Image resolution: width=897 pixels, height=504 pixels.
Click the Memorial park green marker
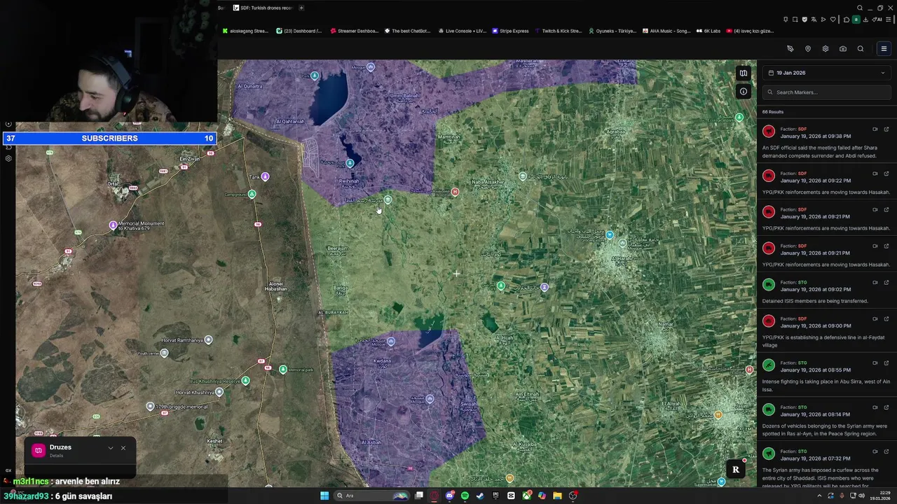click(x=283, y=369)
